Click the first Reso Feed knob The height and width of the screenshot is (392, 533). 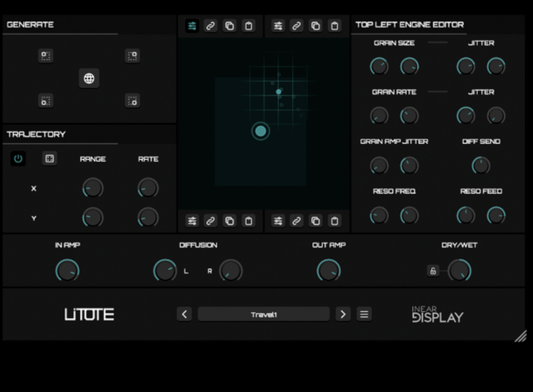point(466,215)
